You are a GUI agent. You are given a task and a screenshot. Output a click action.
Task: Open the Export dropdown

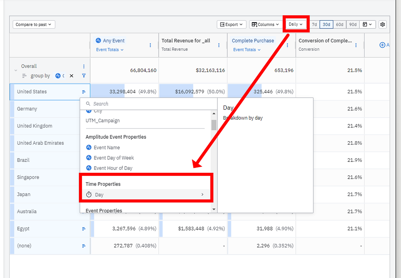tap(232, 24)
